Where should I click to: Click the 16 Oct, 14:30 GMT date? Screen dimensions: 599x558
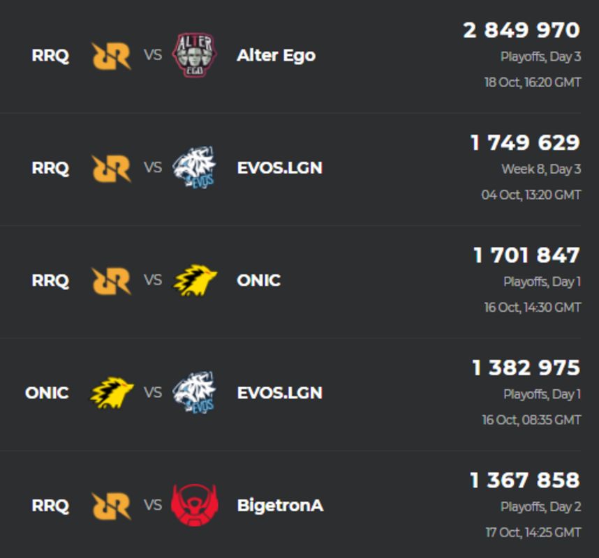point(533,307)
